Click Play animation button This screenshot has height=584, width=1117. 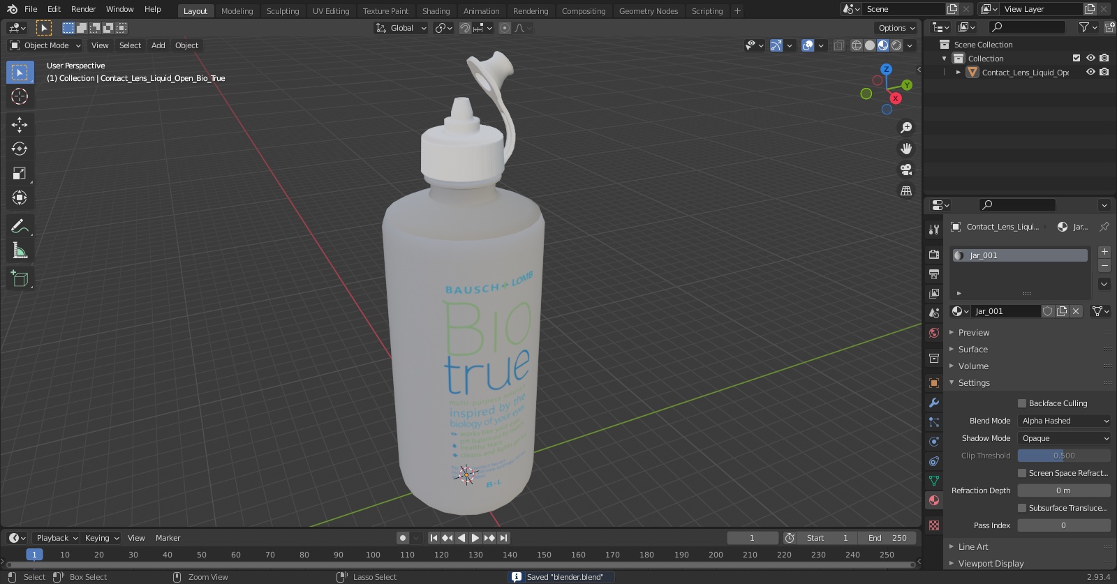point(475,538)
